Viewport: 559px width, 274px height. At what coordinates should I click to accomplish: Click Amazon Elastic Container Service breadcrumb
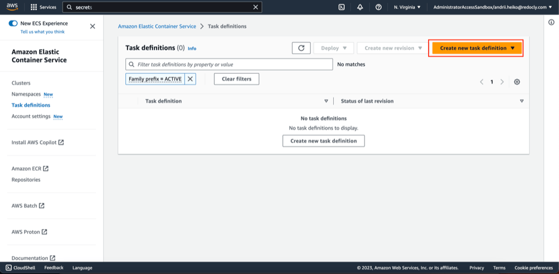click(x=157, y=26)
